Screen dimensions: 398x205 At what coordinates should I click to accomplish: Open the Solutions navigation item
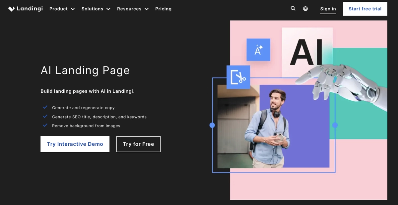pyautogui.click(x=92, y=9)
